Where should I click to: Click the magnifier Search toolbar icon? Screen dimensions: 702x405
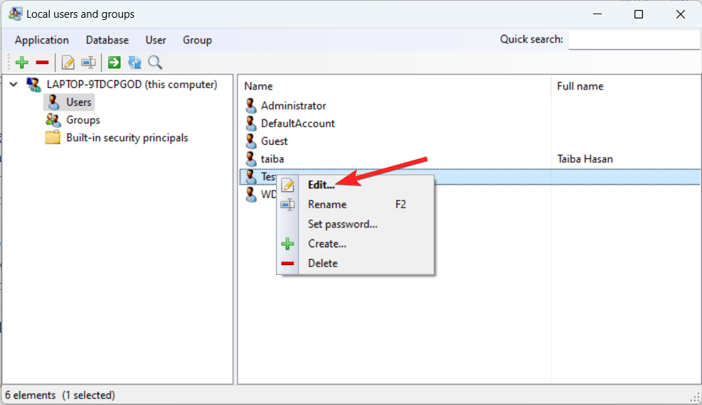155,63
